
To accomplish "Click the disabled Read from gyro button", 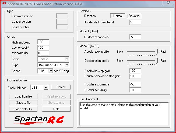I will 56,96.
